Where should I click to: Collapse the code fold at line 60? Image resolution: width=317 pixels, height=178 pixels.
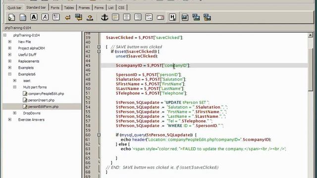click(x=99, y=135)
